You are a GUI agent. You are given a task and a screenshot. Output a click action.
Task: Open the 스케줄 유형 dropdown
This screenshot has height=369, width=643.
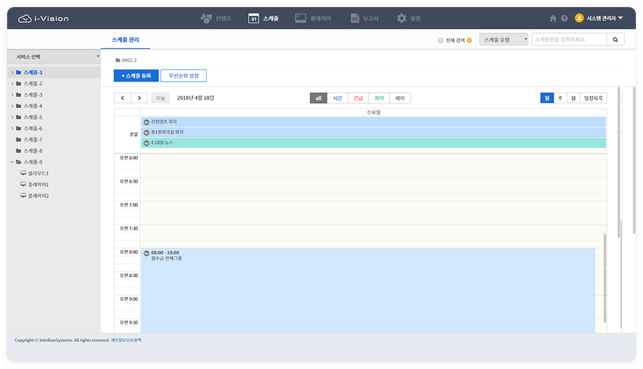(504, 40)
